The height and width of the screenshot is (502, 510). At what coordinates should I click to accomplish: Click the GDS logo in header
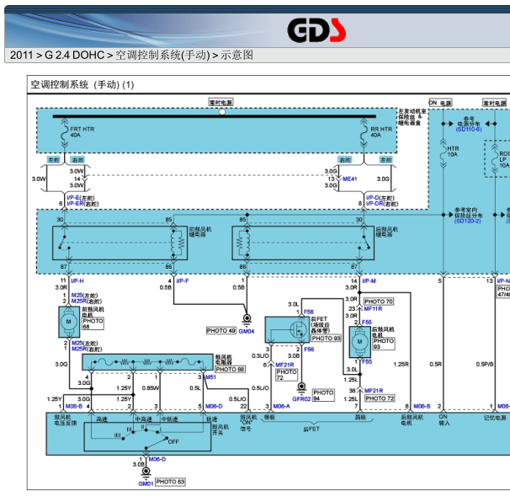316,30
